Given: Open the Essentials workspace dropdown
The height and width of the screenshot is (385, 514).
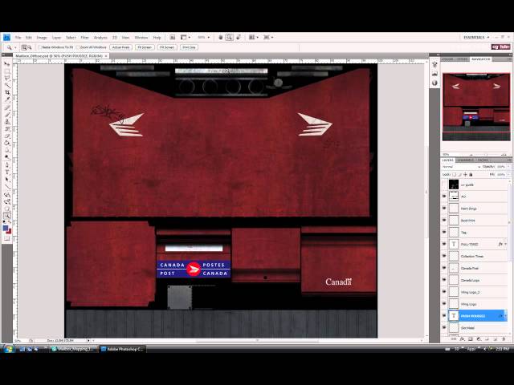Looking at the screenshot, I should [475, 37].
